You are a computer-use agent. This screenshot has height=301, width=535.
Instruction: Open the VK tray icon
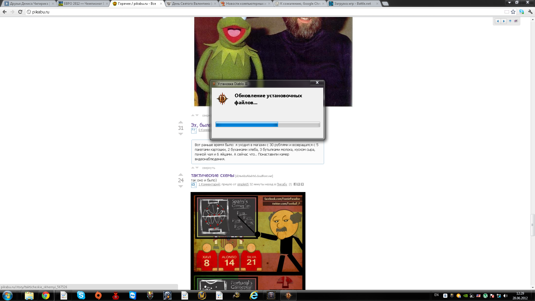[x=445, y=296]
